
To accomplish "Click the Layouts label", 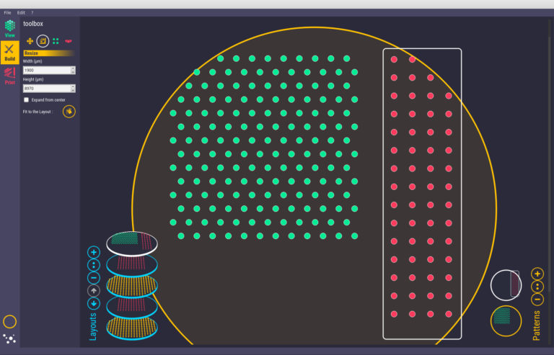I will pyautogui.click(x=93, y=327).
